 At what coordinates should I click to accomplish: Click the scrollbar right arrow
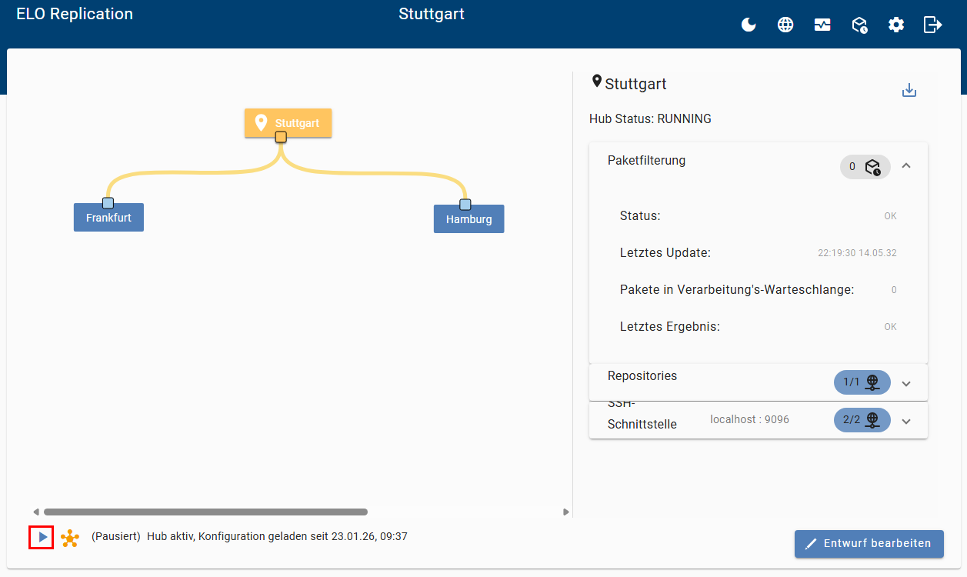click(566, 512)
